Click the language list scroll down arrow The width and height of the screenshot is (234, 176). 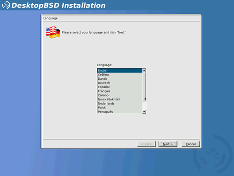click(144, 112)
